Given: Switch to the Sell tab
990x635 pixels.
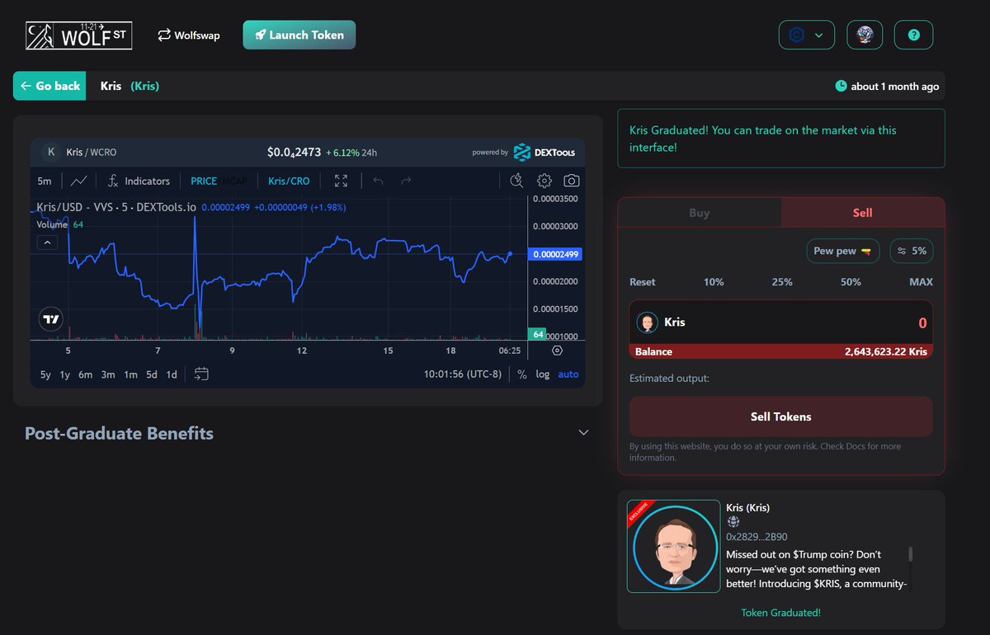Looking at the screenshot, I should pyautogui.click(x=863, y=213).
